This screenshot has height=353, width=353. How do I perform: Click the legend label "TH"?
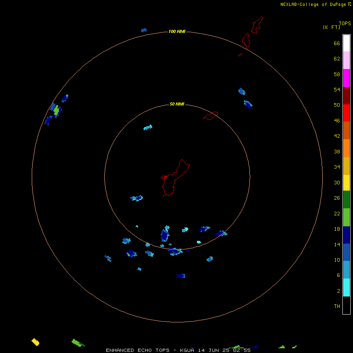point(337,306)
